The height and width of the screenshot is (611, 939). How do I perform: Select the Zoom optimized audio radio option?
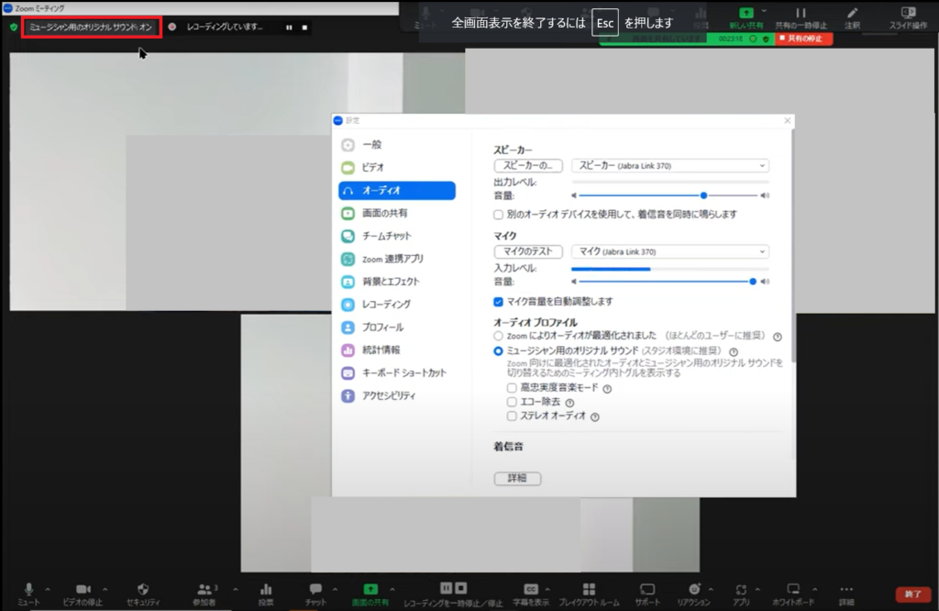coord(499,337)
